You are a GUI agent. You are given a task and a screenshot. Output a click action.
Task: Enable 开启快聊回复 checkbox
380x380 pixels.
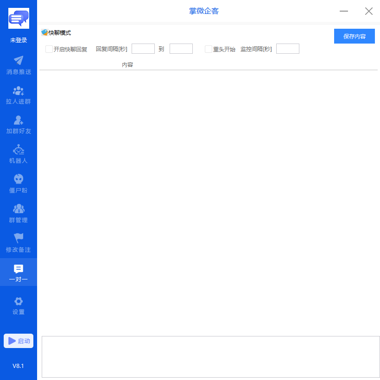(x=49, y=49)
